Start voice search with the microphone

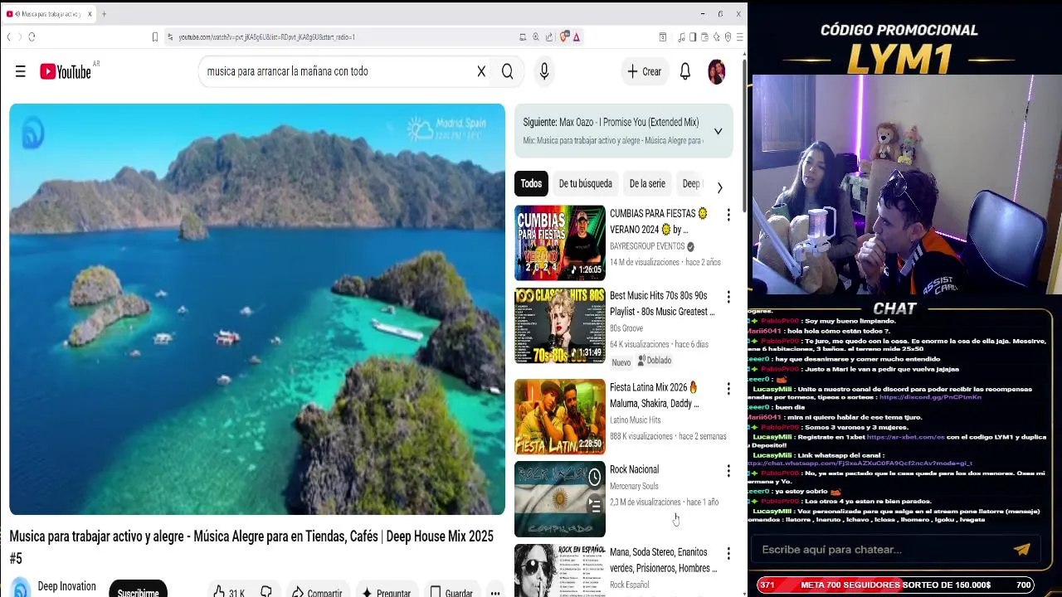544,72
